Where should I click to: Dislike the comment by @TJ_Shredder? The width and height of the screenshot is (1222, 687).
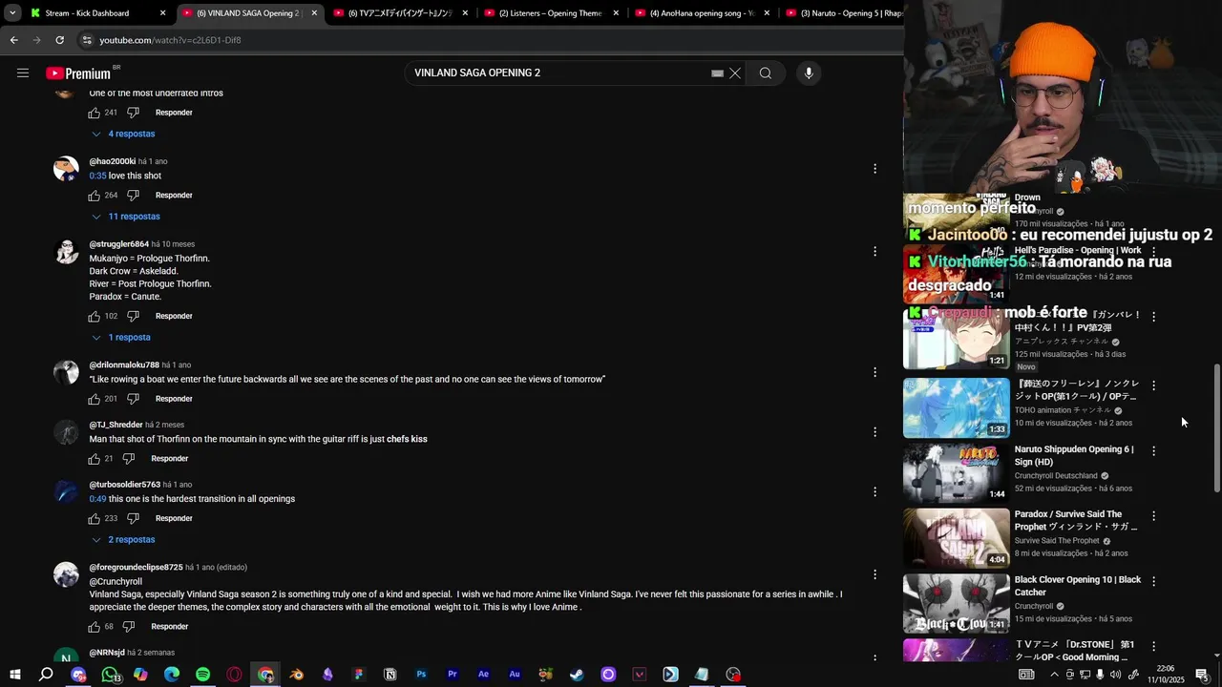[x=129, y=459]
